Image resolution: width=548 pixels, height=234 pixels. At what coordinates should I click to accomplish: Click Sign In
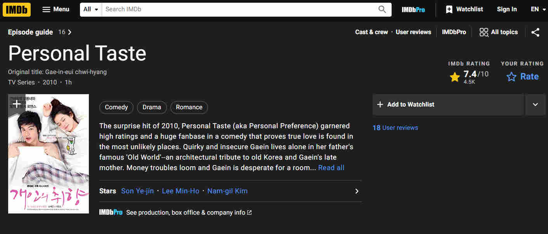(x=507, y=9)
